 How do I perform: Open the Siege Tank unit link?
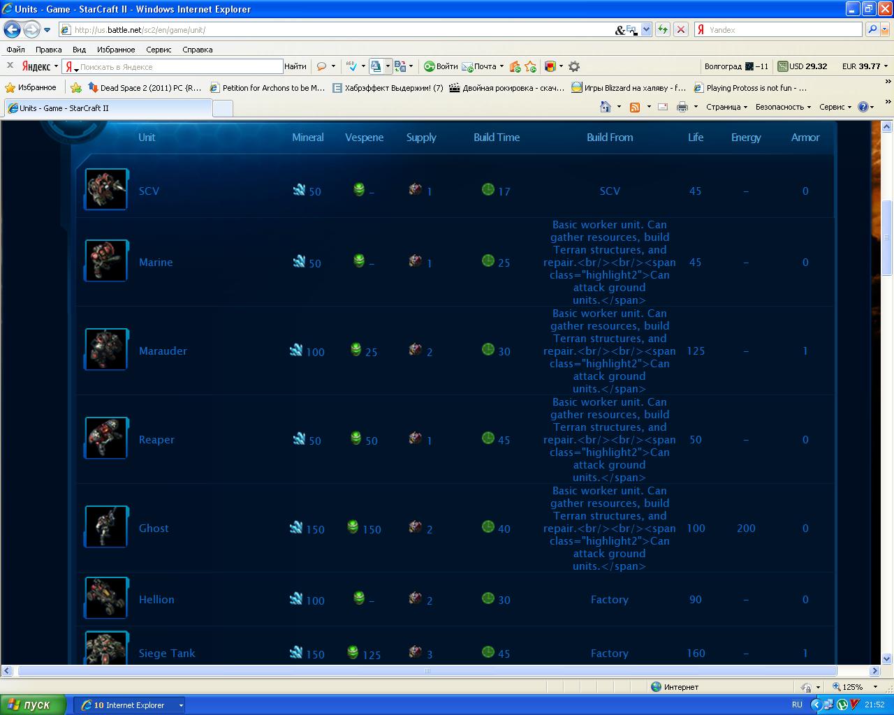click(167, 654)
